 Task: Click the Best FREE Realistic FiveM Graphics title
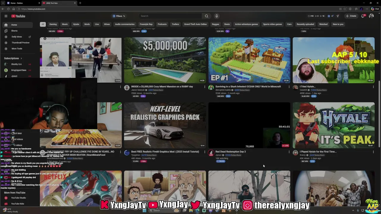click(165, 152)
